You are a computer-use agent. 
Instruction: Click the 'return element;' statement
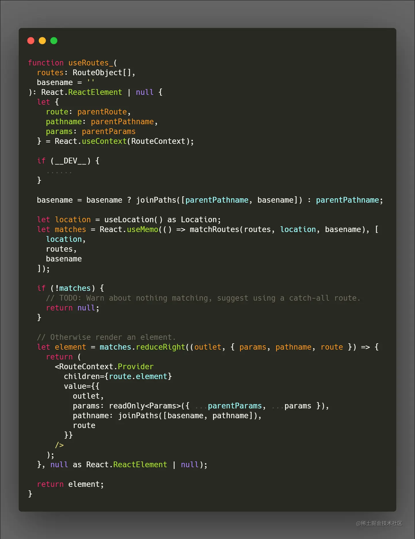71,484
